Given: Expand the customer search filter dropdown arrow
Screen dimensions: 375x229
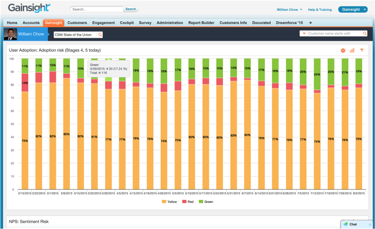Looking at the screenshot, I should coord(304,34).
